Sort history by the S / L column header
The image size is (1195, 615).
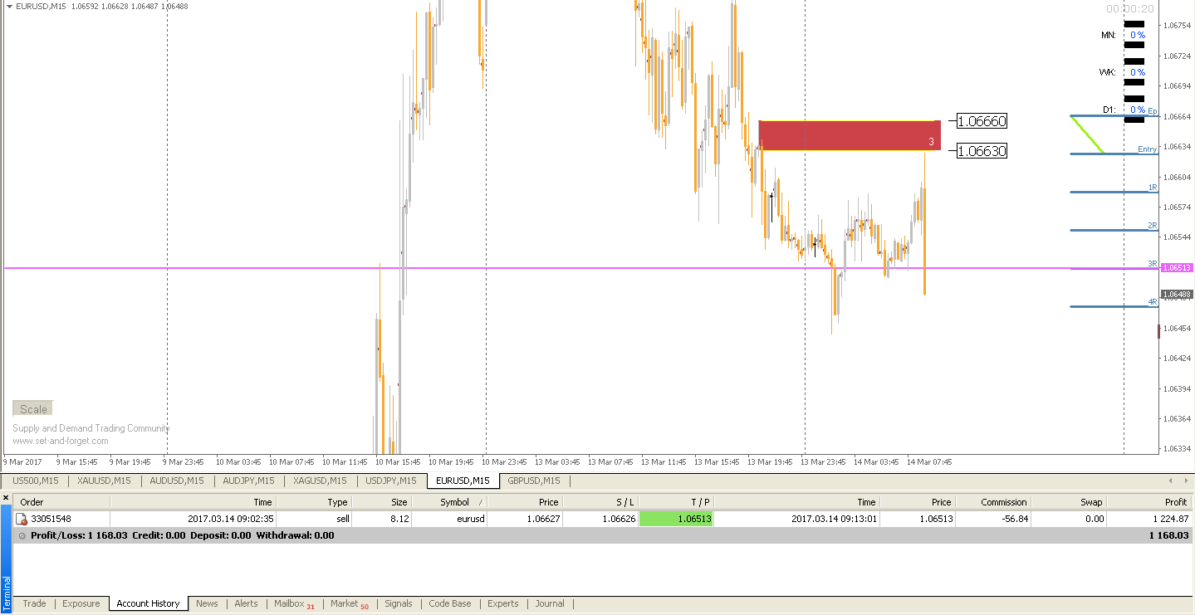click(x=601, y=502)
